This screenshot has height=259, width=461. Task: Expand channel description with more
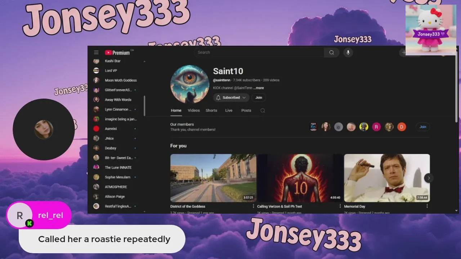259,88
